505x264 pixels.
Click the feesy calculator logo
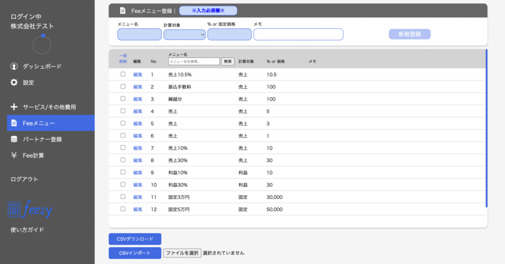[30, 209]
